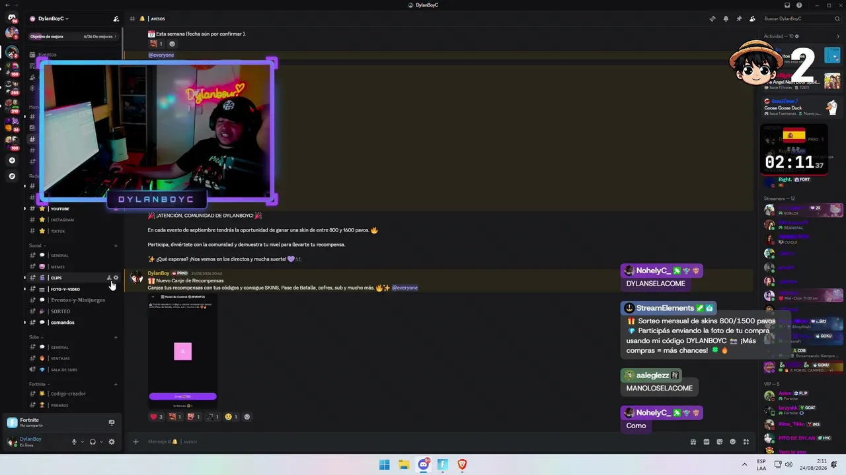Open File Explorer from taskbar

click(404, 464)
